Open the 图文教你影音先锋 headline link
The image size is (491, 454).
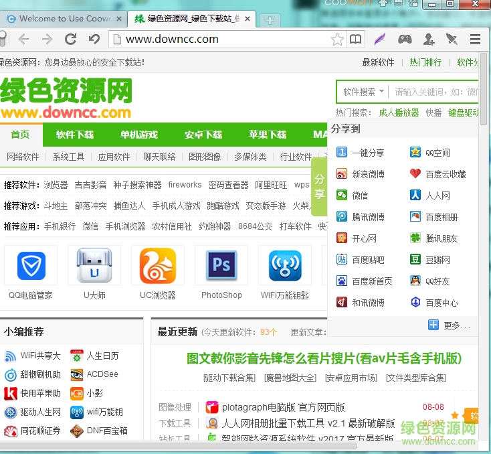pos(324,359)
